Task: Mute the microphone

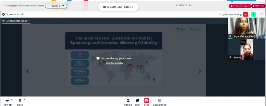Action: pos(20,103)
